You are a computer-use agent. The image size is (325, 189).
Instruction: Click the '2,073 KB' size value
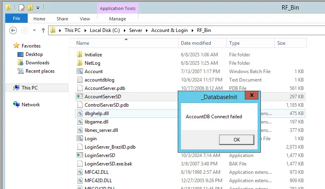click(x=295, y=147)
